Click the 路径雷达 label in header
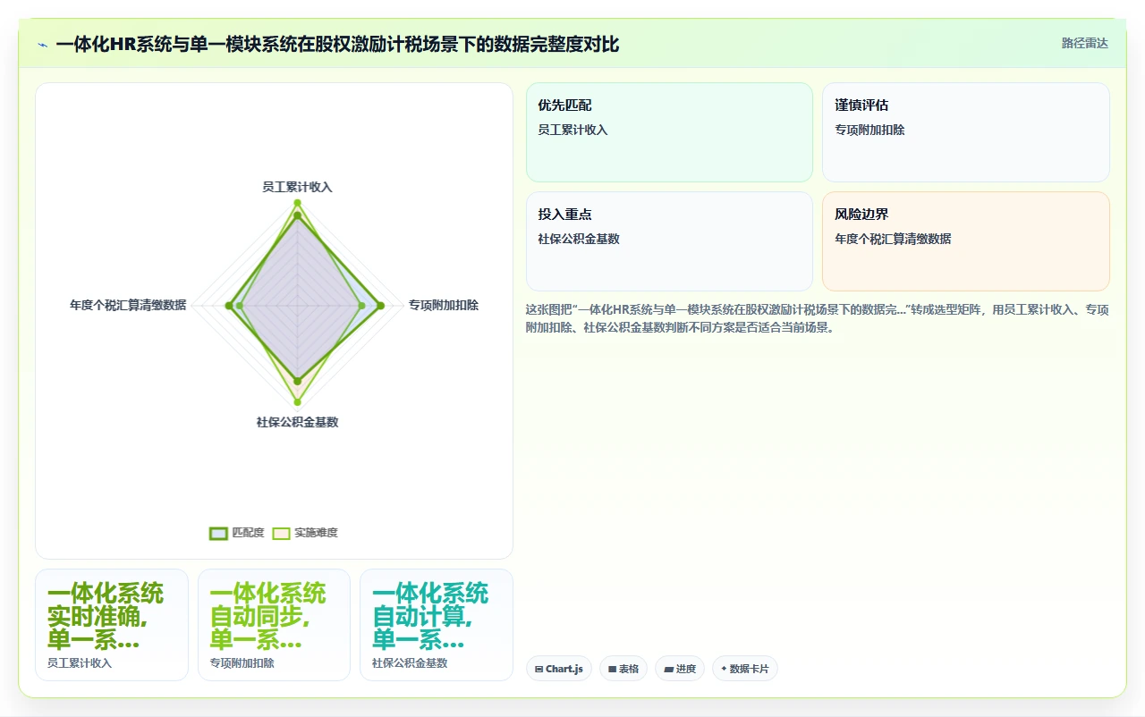 (x=1084, y=43)
